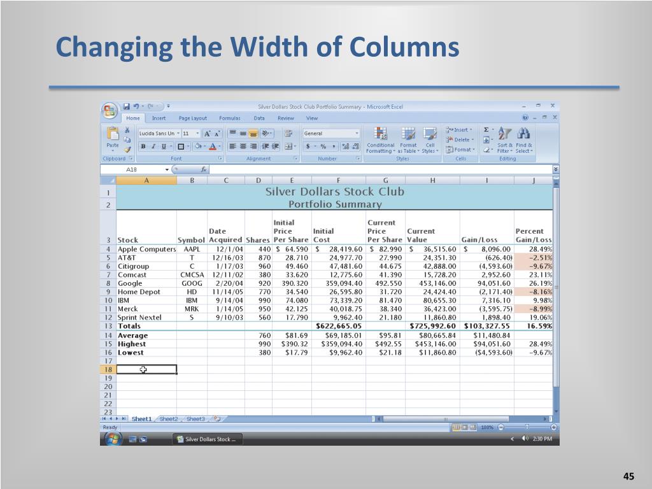Decrease font size with Shrink Font icon
Screen dimensions: 652x489
coord(216,134)
